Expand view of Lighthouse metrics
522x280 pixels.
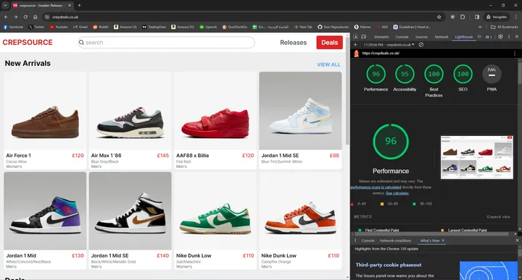[498, 216]
